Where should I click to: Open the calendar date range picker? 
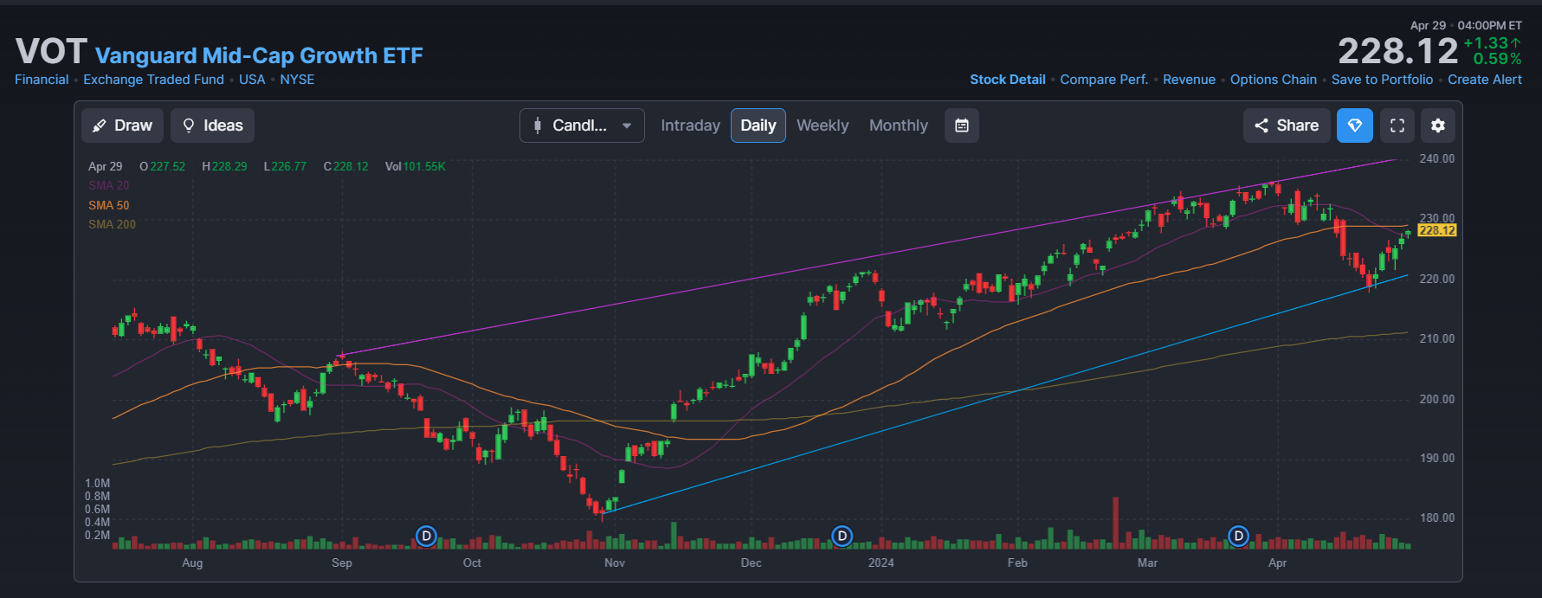[962, 125]
